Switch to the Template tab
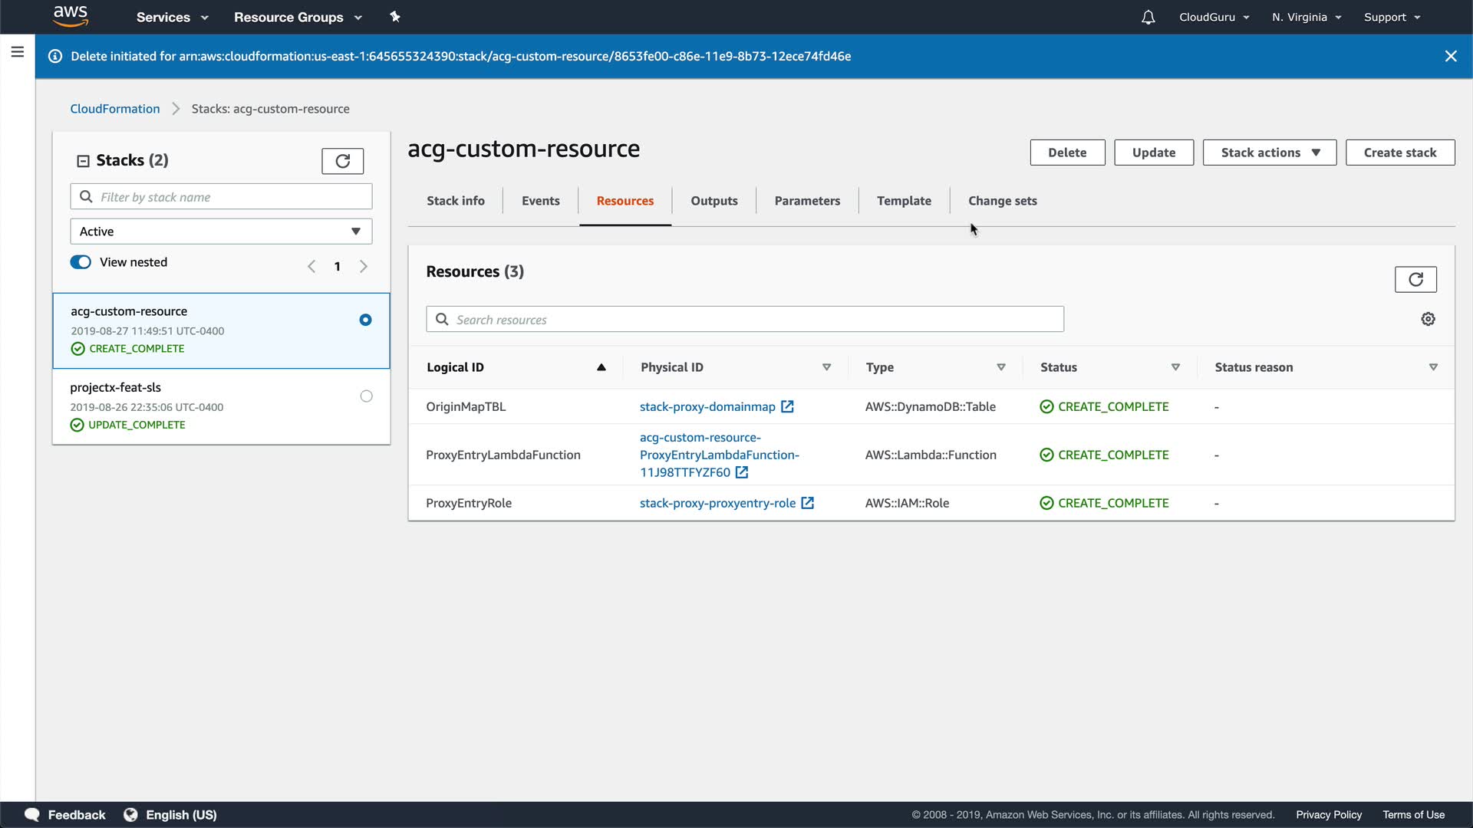The width and height of the screenshot is (1473, 828). click(904, 201)
